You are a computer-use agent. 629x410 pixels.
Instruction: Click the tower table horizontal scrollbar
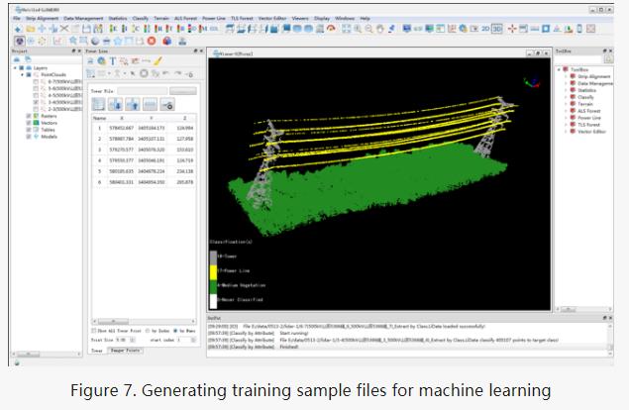[x=144, y=321]
